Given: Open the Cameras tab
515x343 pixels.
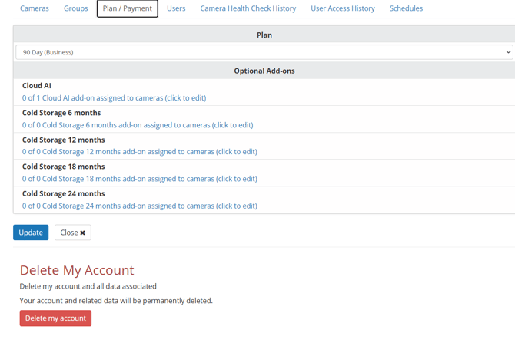Looking at the screenshot, I should (34, 8).
